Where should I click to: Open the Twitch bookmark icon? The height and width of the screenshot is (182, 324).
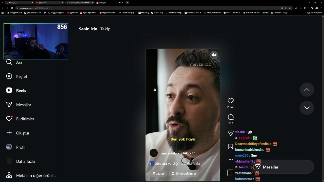point(45,13)
